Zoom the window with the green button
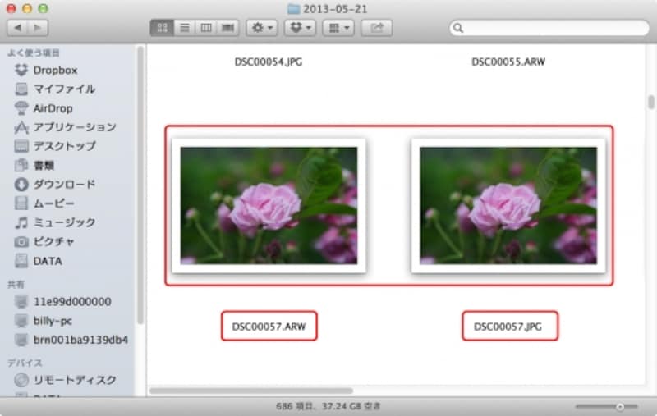 tap(43, 8)
